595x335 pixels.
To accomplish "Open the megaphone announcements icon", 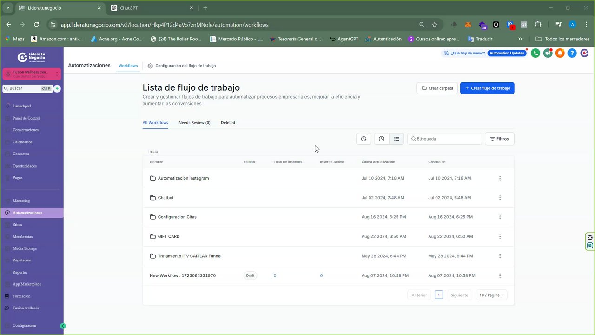I will point(548,53).
